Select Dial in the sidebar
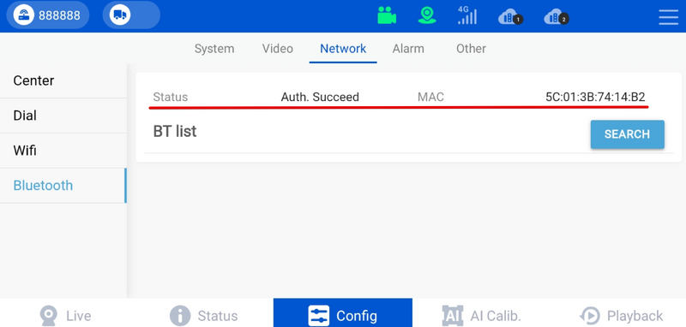The width and height of the screenshot is (686, 327). point(63,116)
